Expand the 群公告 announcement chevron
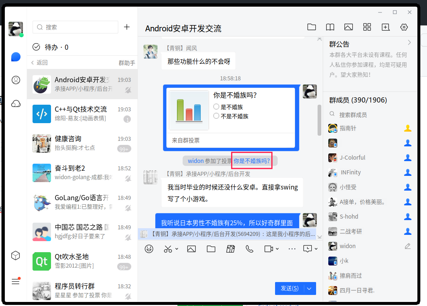427x306 pixels. point(409,43)
